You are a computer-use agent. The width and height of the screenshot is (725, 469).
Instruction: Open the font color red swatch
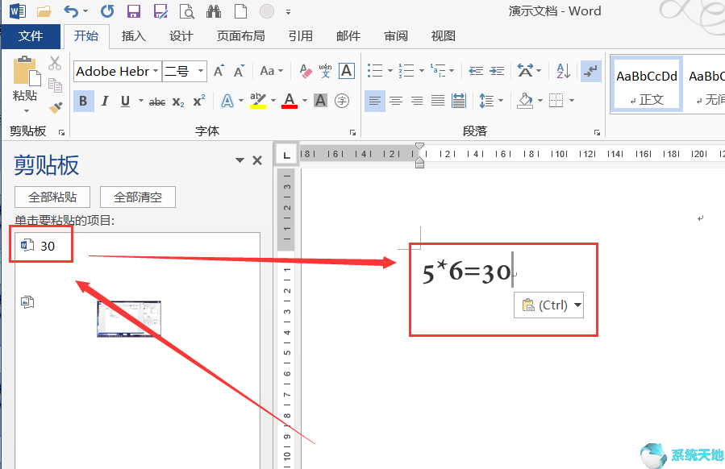290,101
